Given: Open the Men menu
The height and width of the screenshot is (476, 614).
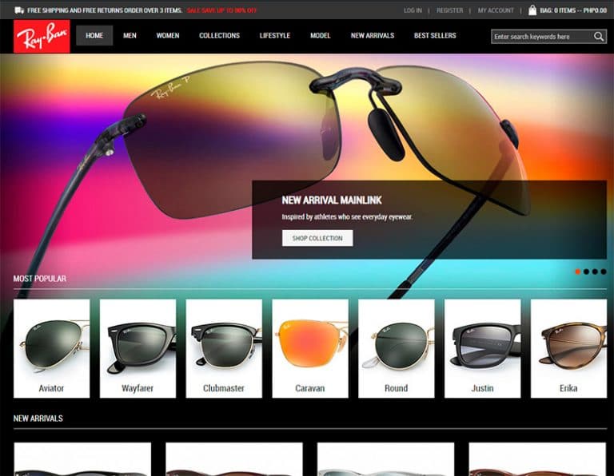Looking at the screenshot, I should 130,36.
